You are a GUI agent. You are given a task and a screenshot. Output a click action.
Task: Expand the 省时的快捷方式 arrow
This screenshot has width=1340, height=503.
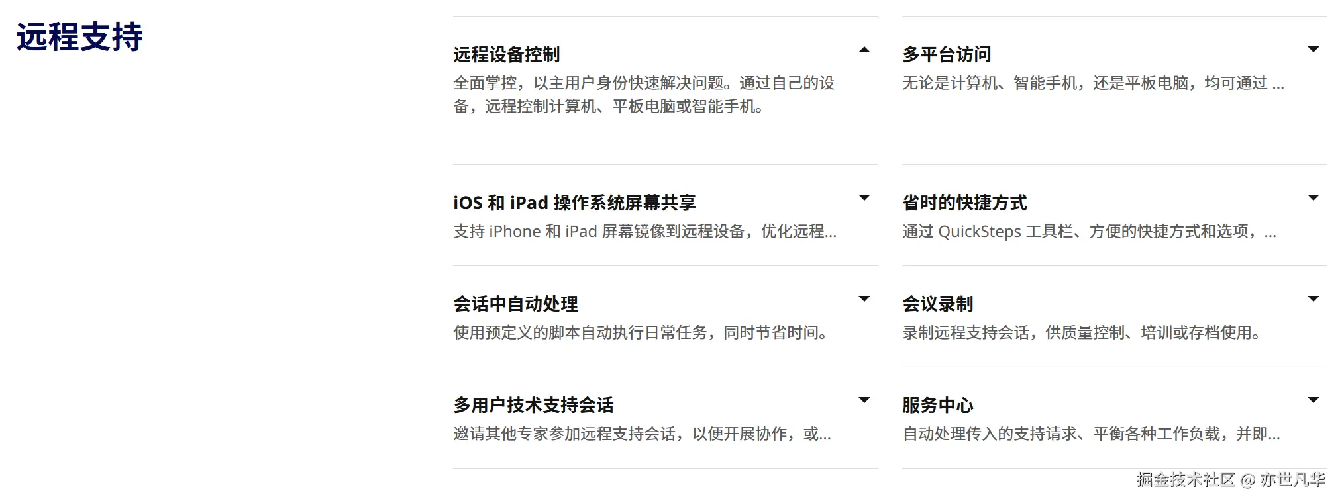[1313, 198]
